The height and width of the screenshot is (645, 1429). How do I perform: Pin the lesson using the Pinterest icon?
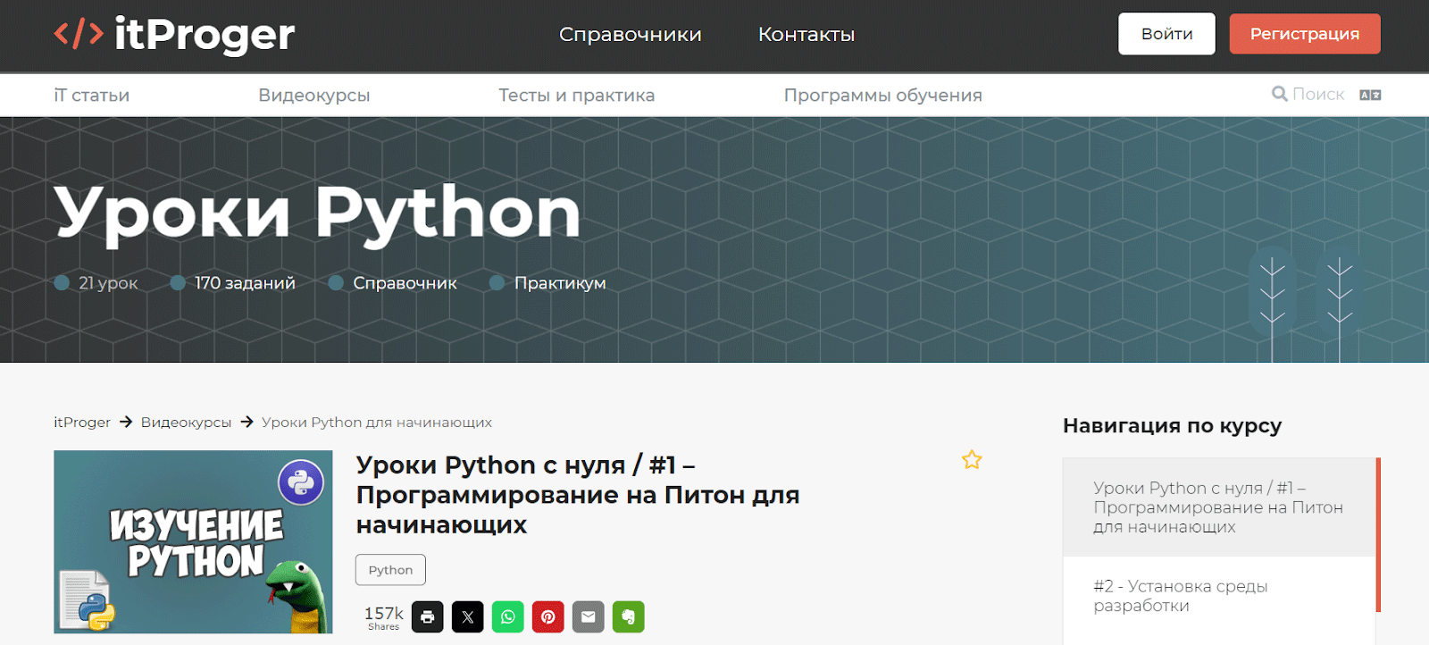547,617
